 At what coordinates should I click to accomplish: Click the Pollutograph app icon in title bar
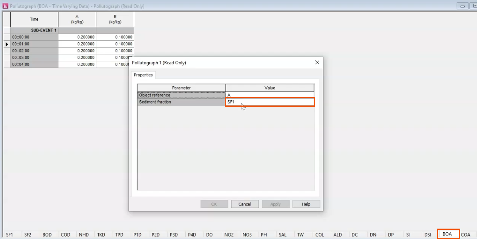(x=5, y=6)
